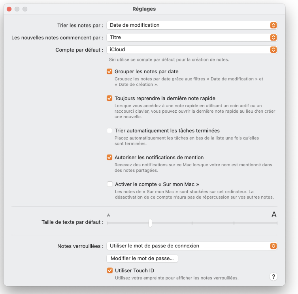298x294 pixels.
Task: Open Les nouvelles notes commencent par dropdown
Action: 192,37
